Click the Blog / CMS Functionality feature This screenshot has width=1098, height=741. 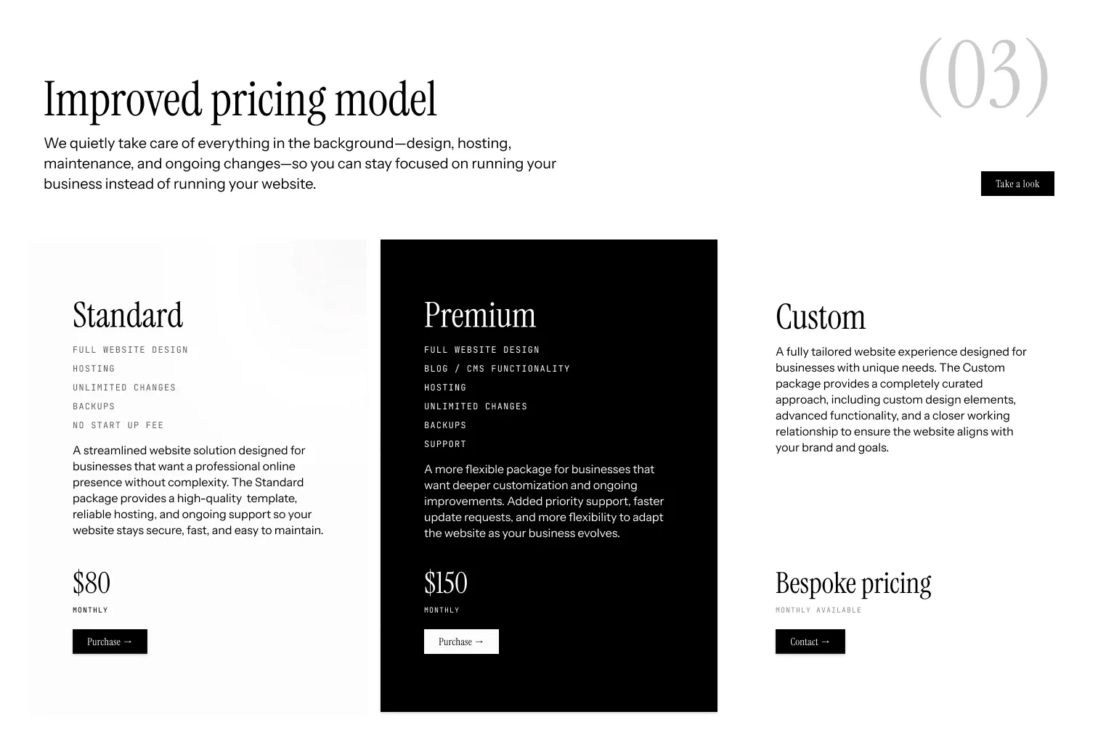pos(497,369)
